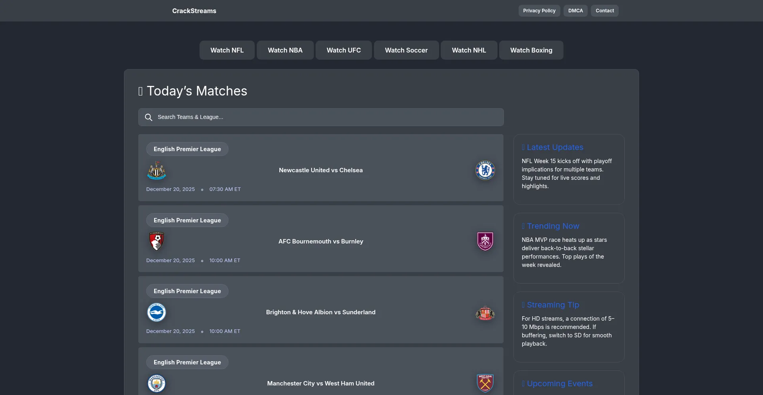Click the Burnley club badge
The height and width of the screenshot is (395, 763).
[485, 241]
